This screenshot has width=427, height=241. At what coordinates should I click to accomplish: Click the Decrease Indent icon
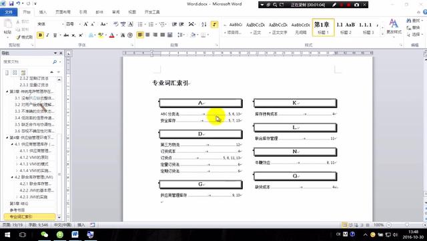[x=174, y=24]
